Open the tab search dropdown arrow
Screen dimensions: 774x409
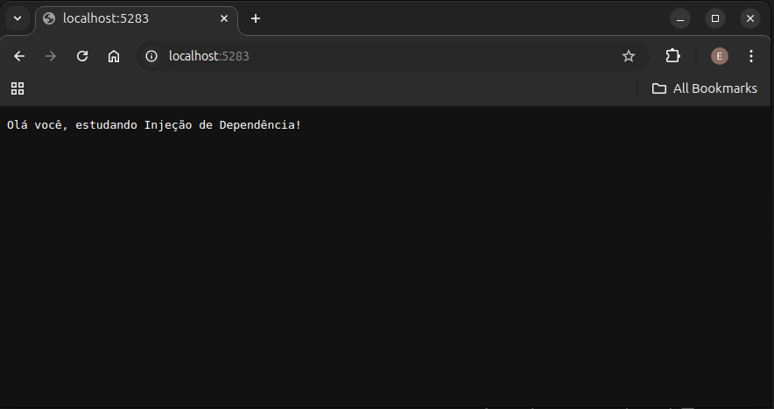18,18
